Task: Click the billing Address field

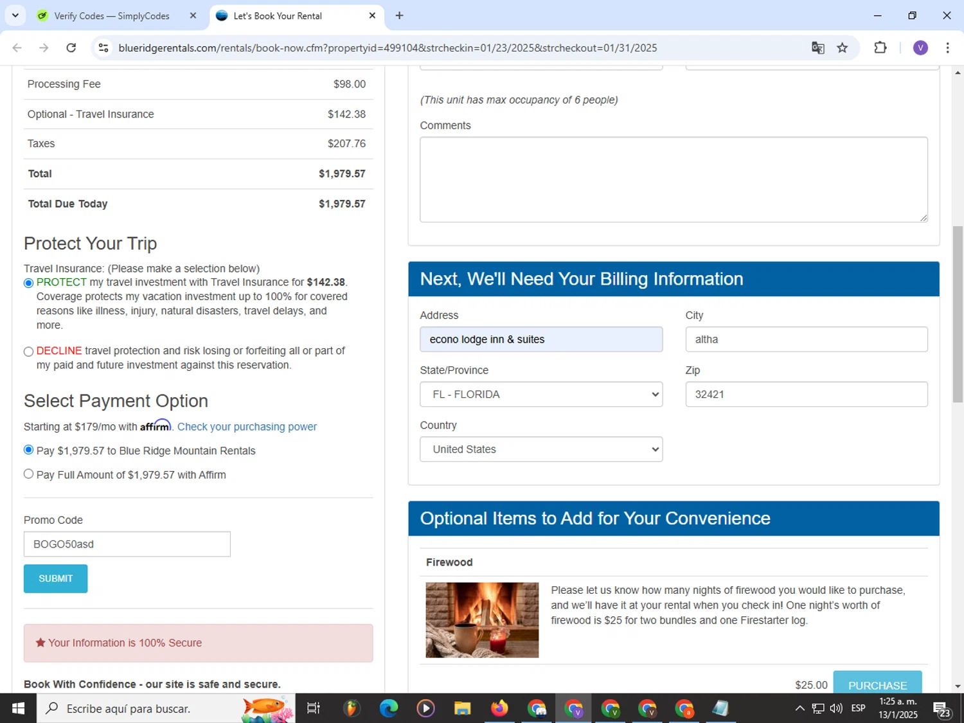Action: [541, 339]
